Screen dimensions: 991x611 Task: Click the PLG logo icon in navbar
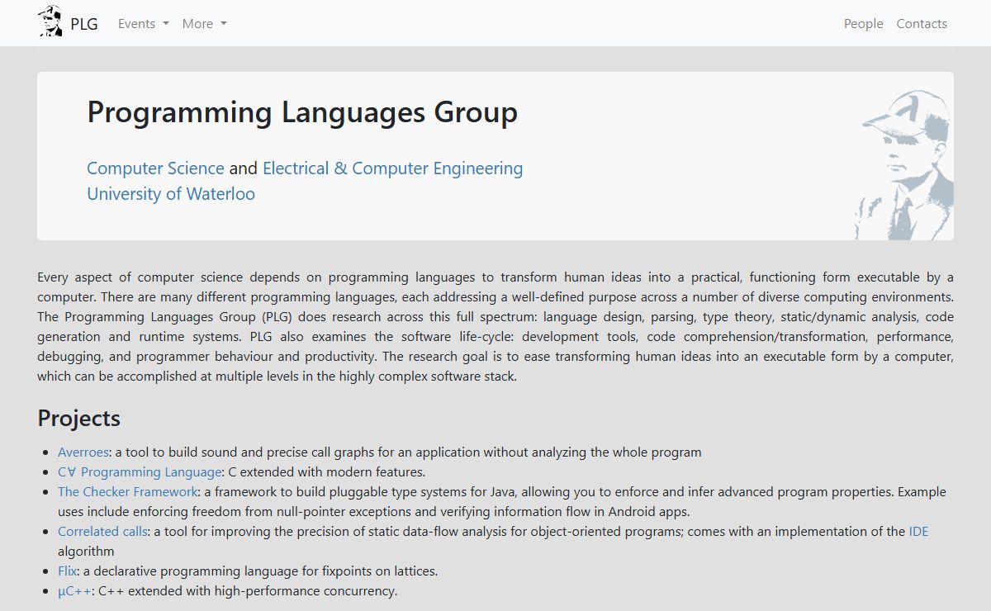pos(50,22)
